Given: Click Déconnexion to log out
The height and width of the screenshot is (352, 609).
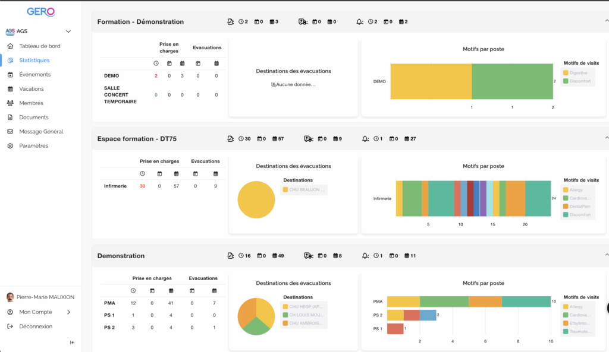Looking at the screenshot, I should pos(36,326).
